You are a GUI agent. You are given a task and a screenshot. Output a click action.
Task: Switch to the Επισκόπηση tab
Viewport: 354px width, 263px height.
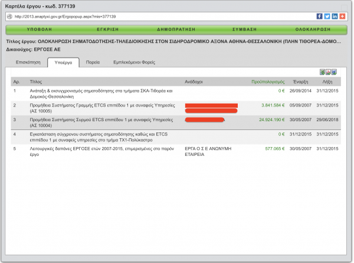point(28,61)
